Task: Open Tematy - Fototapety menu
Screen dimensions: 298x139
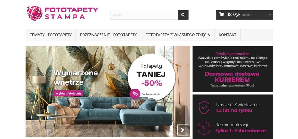Action: [x=51, y=35]
